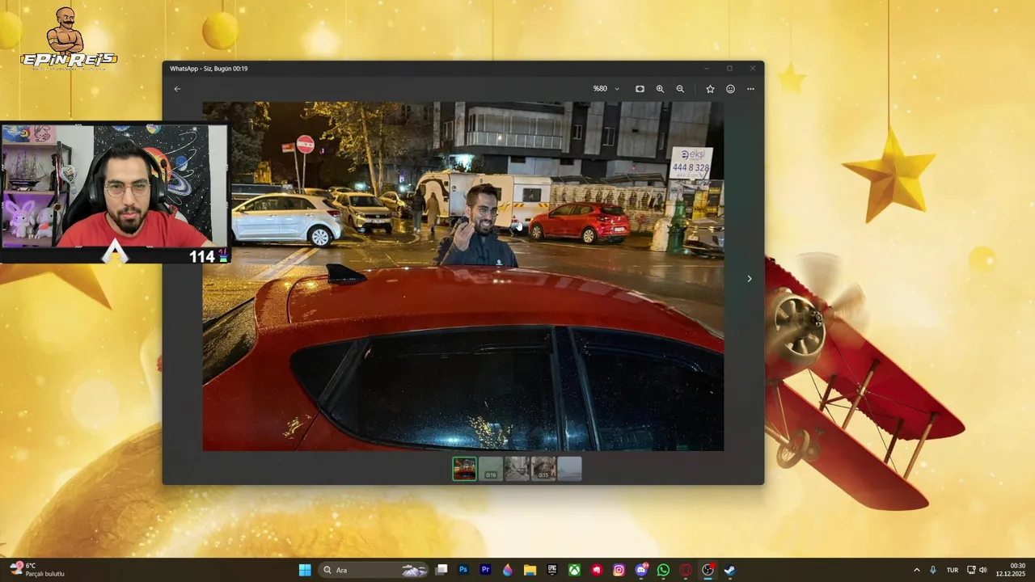Go to the next image with right chevron
This screenshot has width=1035, height=582.
coord(749,279)
